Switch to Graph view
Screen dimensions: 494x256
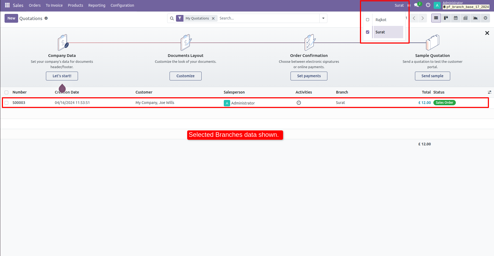click(x=475, y=18)
